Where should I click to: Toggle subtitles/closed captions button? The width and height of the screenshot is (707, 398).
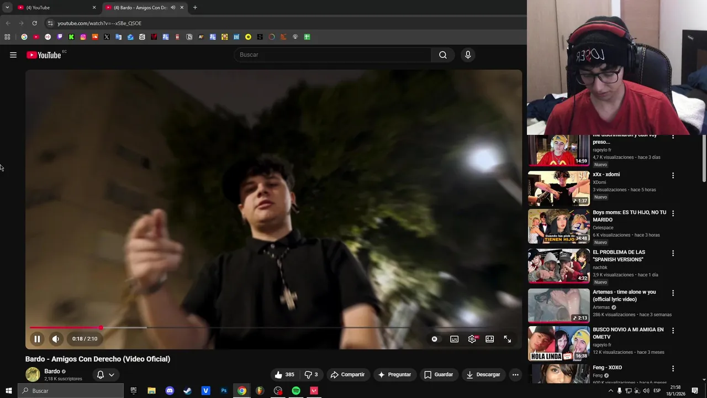click(454, 339)
